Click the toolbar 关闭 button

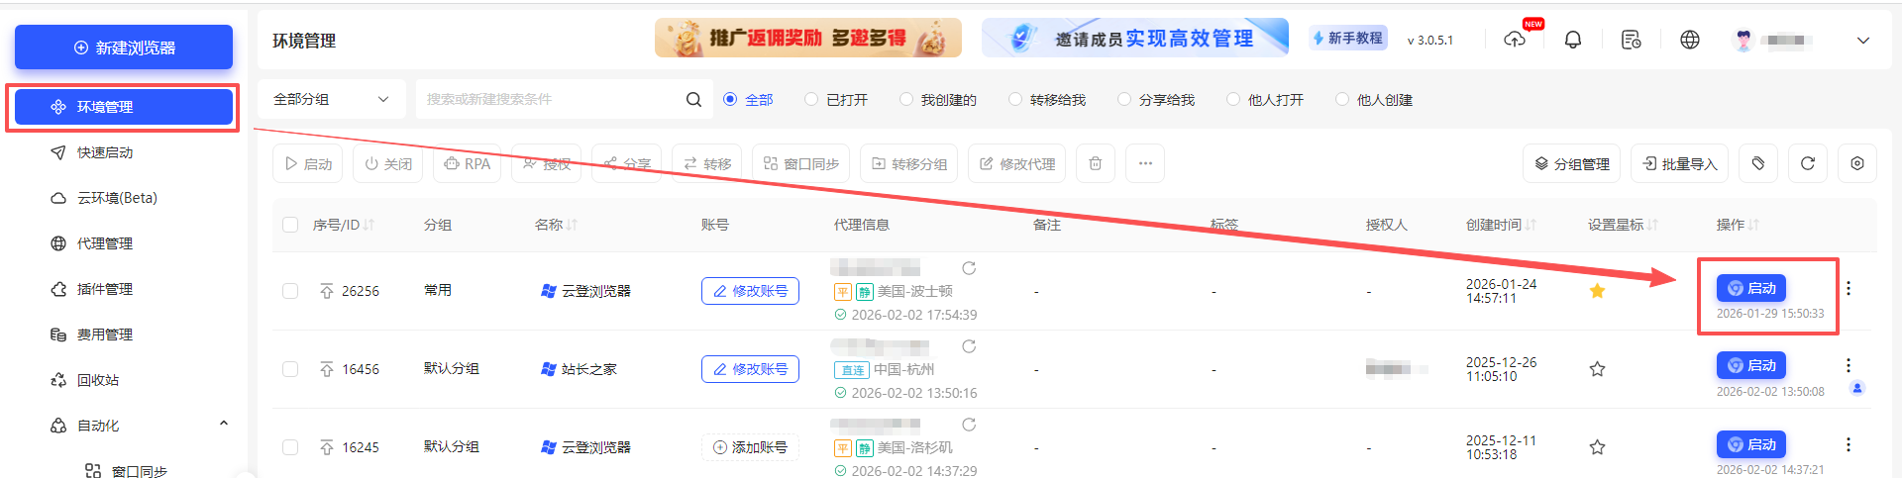(x=388, y=163)
